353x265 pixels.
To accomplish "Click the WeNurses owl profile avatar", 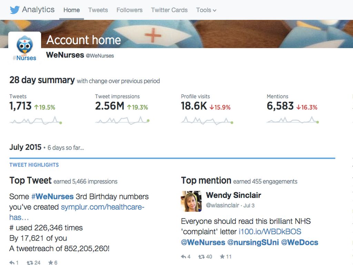I will click(x=24, y=48).
